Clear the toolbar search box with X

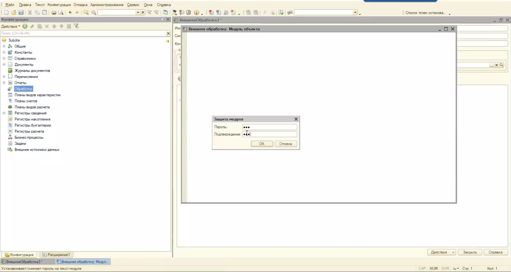[143, 13]
